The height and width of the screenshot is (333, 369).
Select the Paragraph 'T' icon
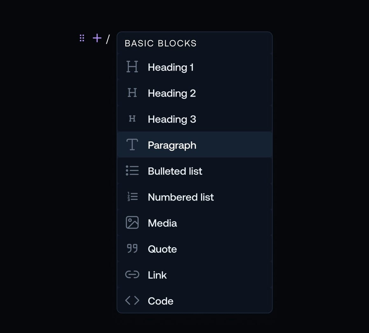point(132,145)
